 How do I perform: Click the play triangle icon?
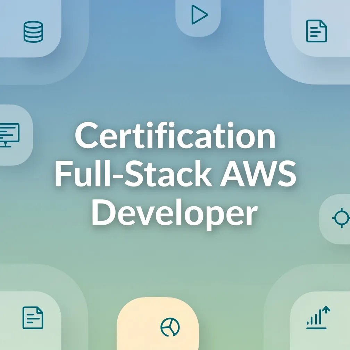click(200, 15)
